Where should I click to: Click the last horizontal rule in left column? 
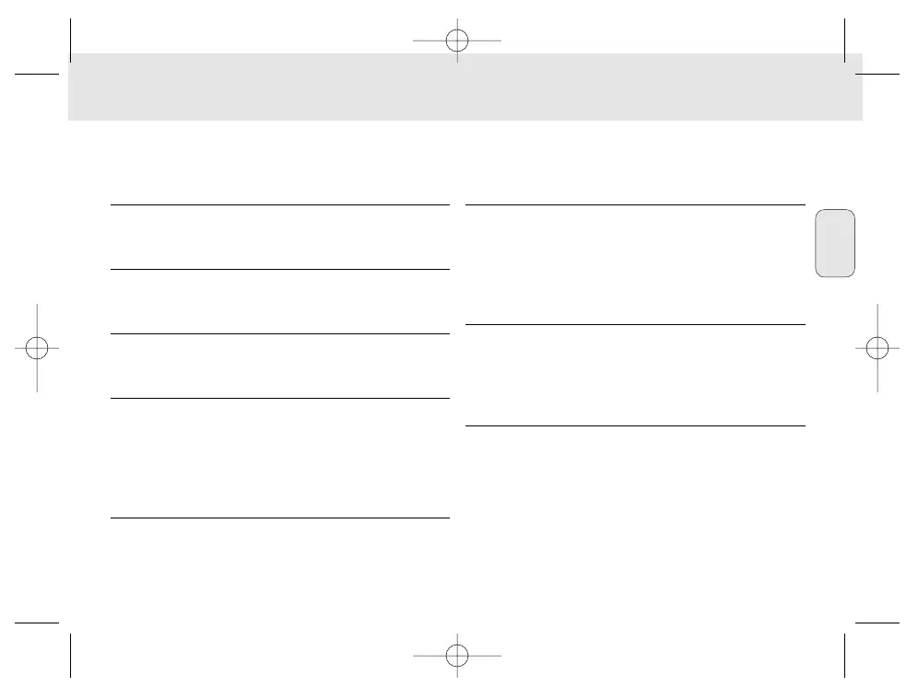click(279, 518)
